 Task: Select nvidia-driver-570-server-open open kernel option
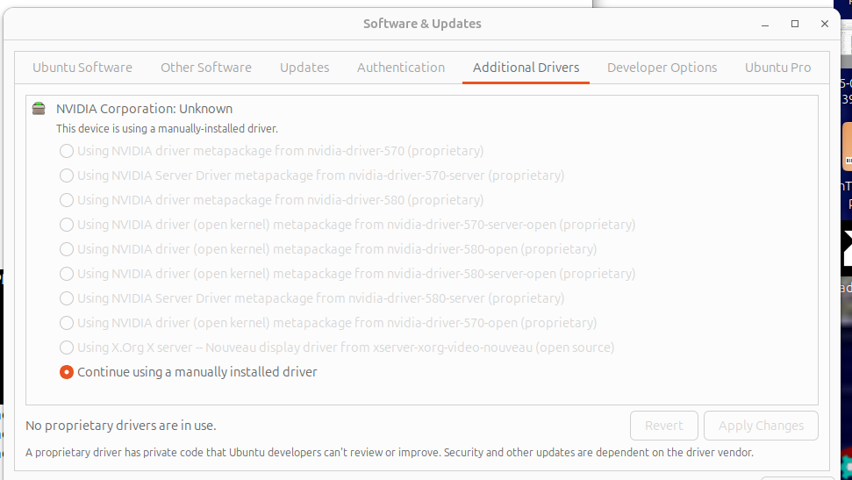tap(67, 225)
